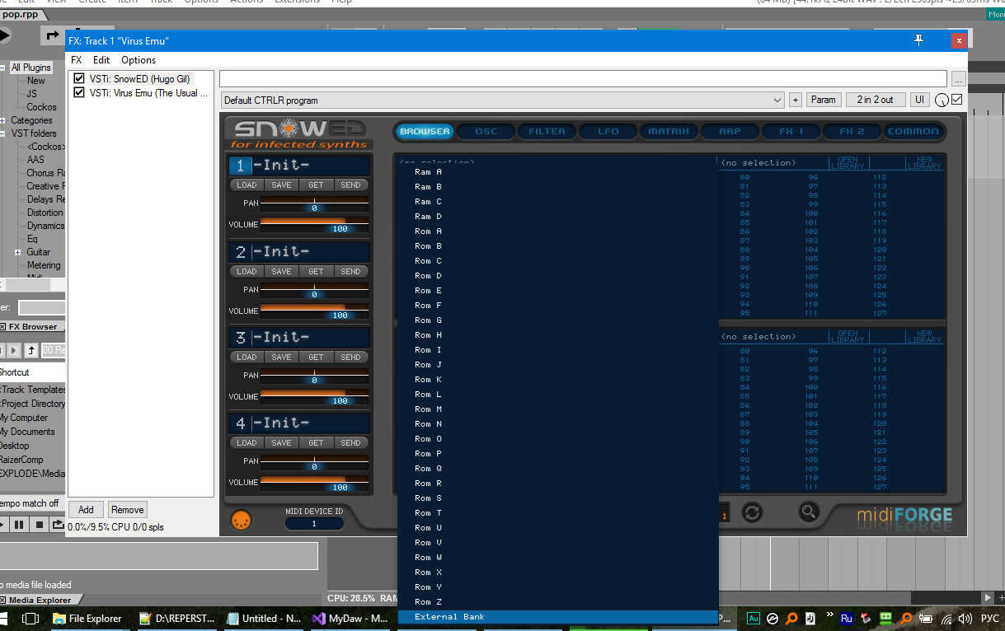Switch to the OSC tab
Viewport: 1005px width, 631px height.
pos(486,131)
